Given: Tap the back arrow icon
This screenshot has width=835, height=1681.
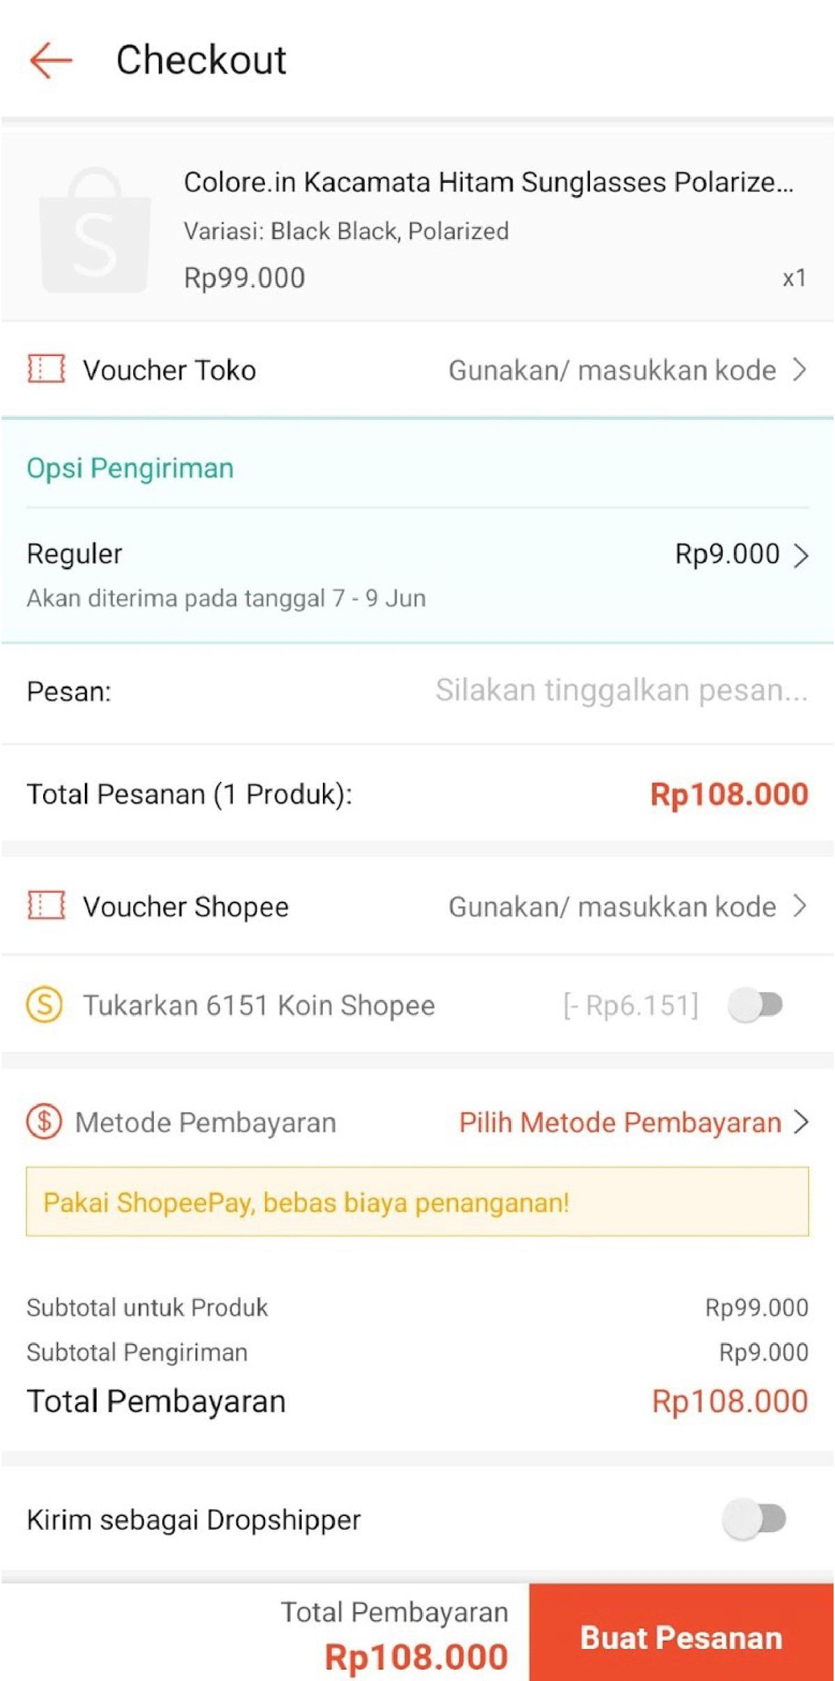Looking at the screenshot, I should (x=51, y=61).
